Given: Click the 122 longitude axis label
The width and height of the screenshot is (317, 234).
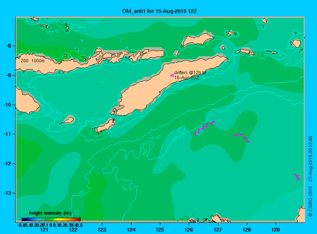Looking at the screenshot, I should coord(73,230).
